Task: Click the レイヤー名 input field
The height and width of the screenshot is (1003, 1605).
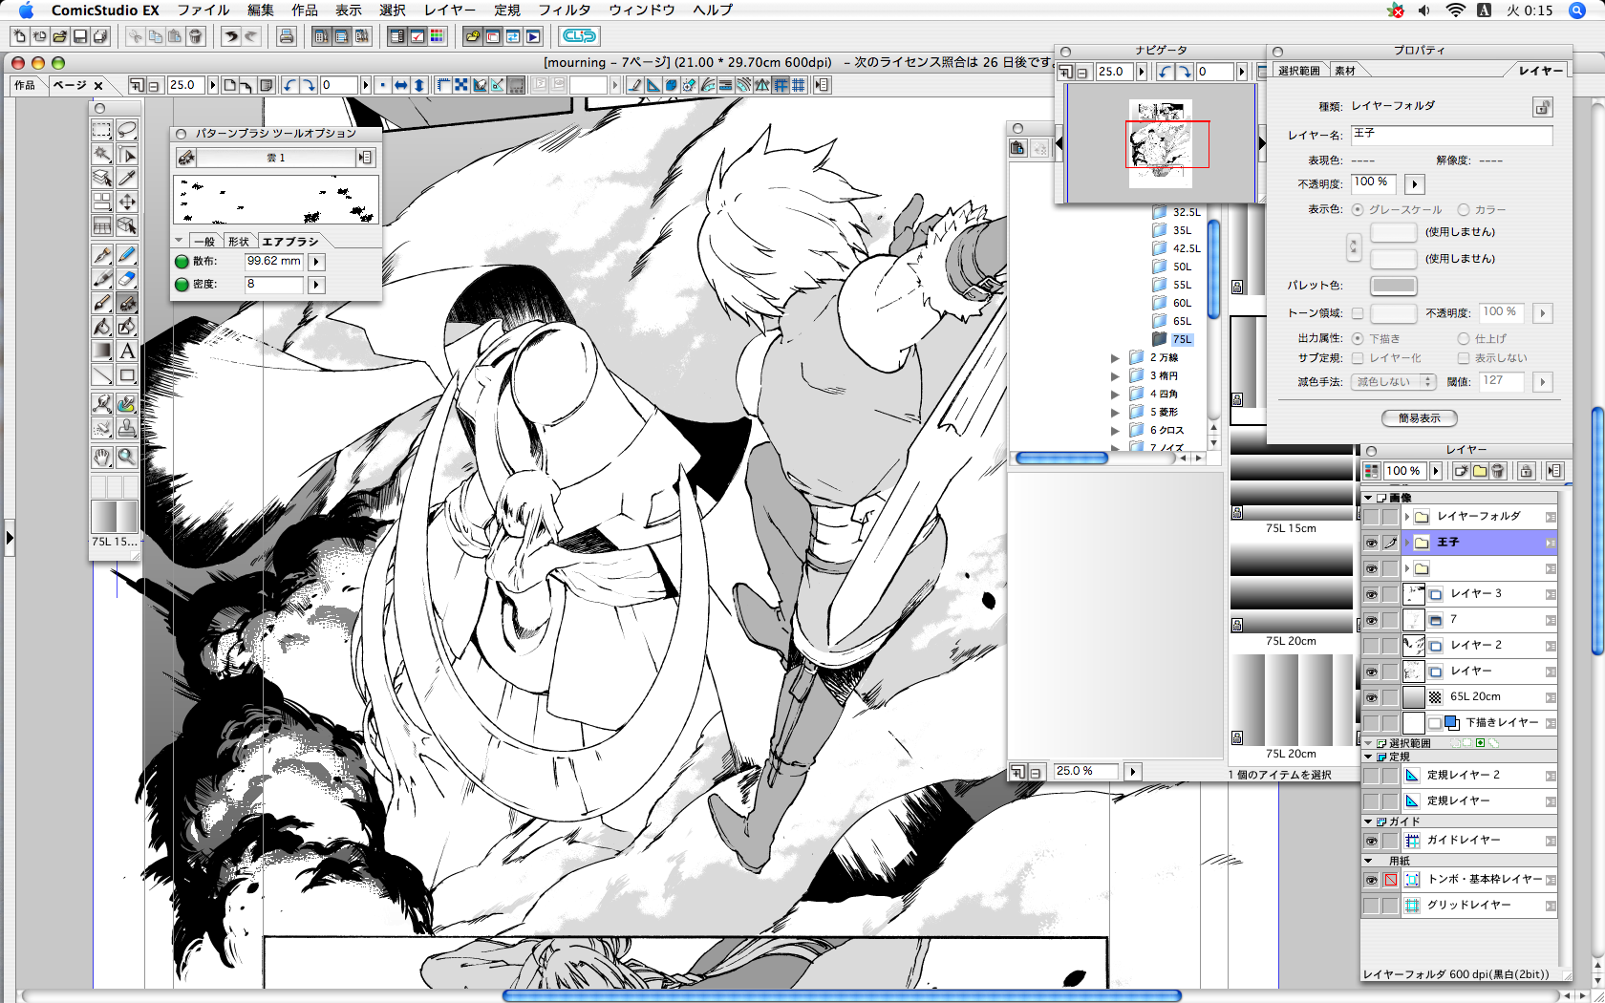Action: tap(1451, 135)
